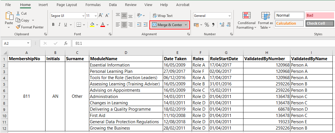Open the Acrobat tab
This screenshot has height=133, width=335.
pos(183,5)
